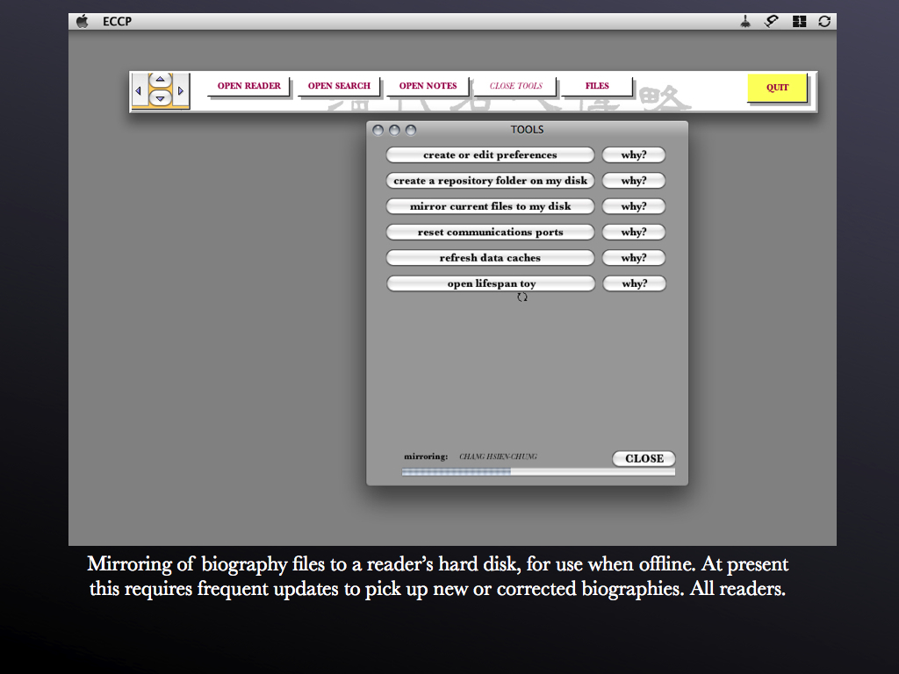The height and width of the screenshot is (674, 899).
Task: Click the left navigation arrow
Action: click(x=138, y=90)
